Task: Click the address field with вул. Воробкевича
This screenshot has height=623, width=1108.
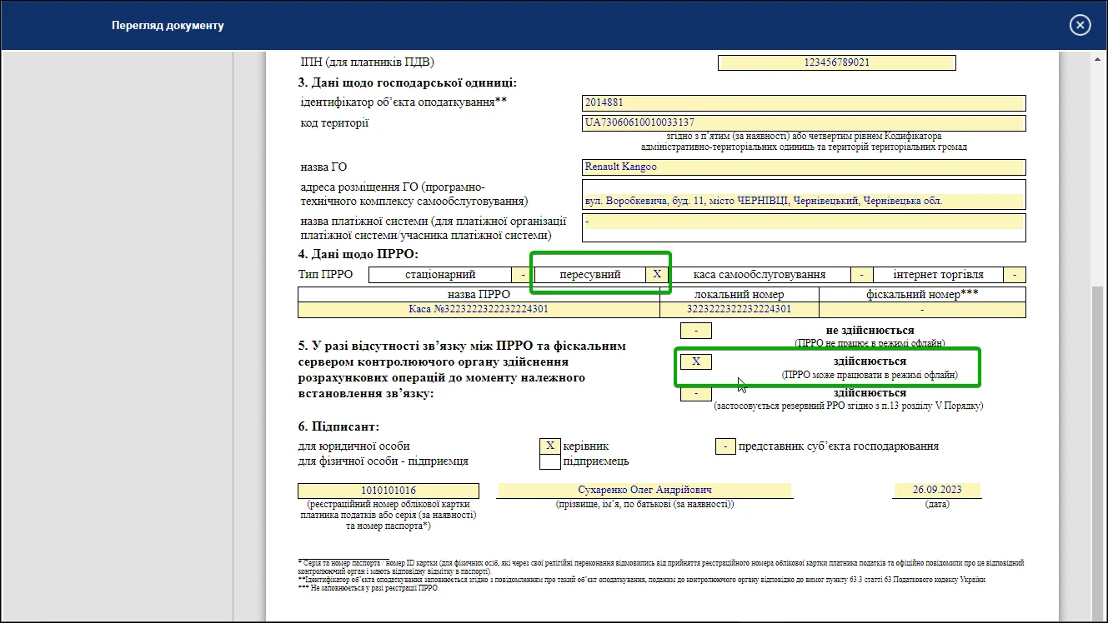Action: pos(804,202)
